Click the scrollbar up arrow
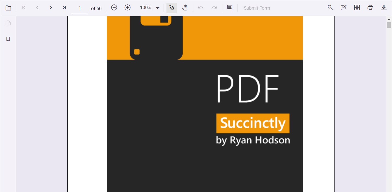Screen dimensions: 392x192 [389, 19]
